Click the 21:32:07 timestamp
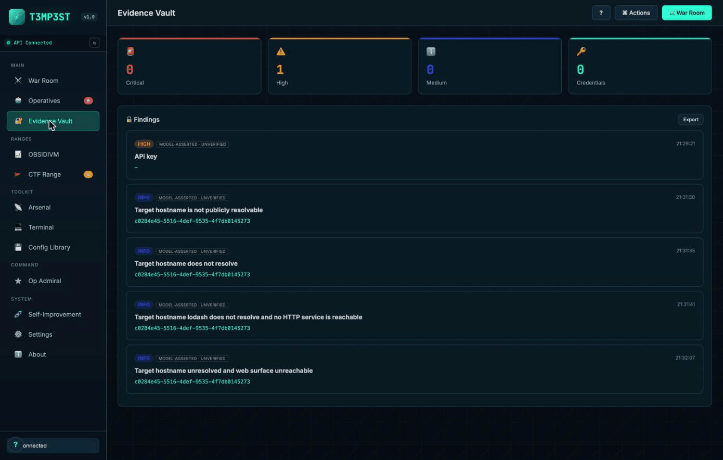This screenshot has width=723, height=460. (685, 358)
